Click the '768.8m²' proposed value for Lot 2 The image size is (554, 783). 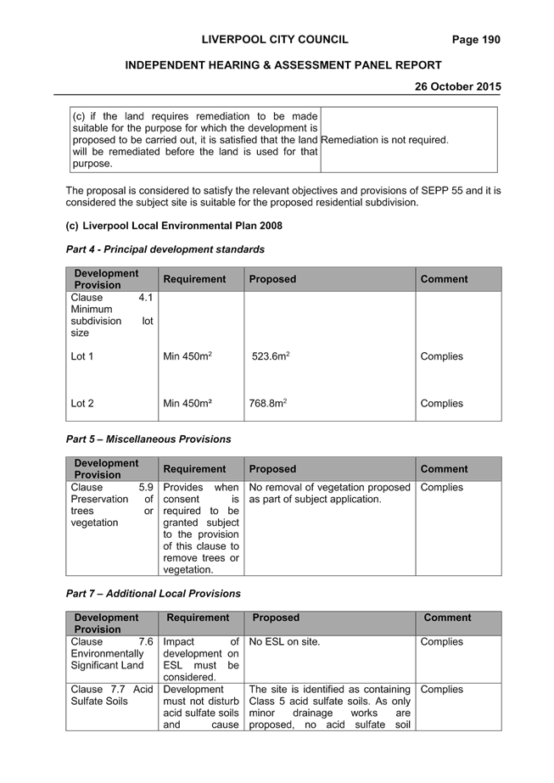tap(268, 403)
